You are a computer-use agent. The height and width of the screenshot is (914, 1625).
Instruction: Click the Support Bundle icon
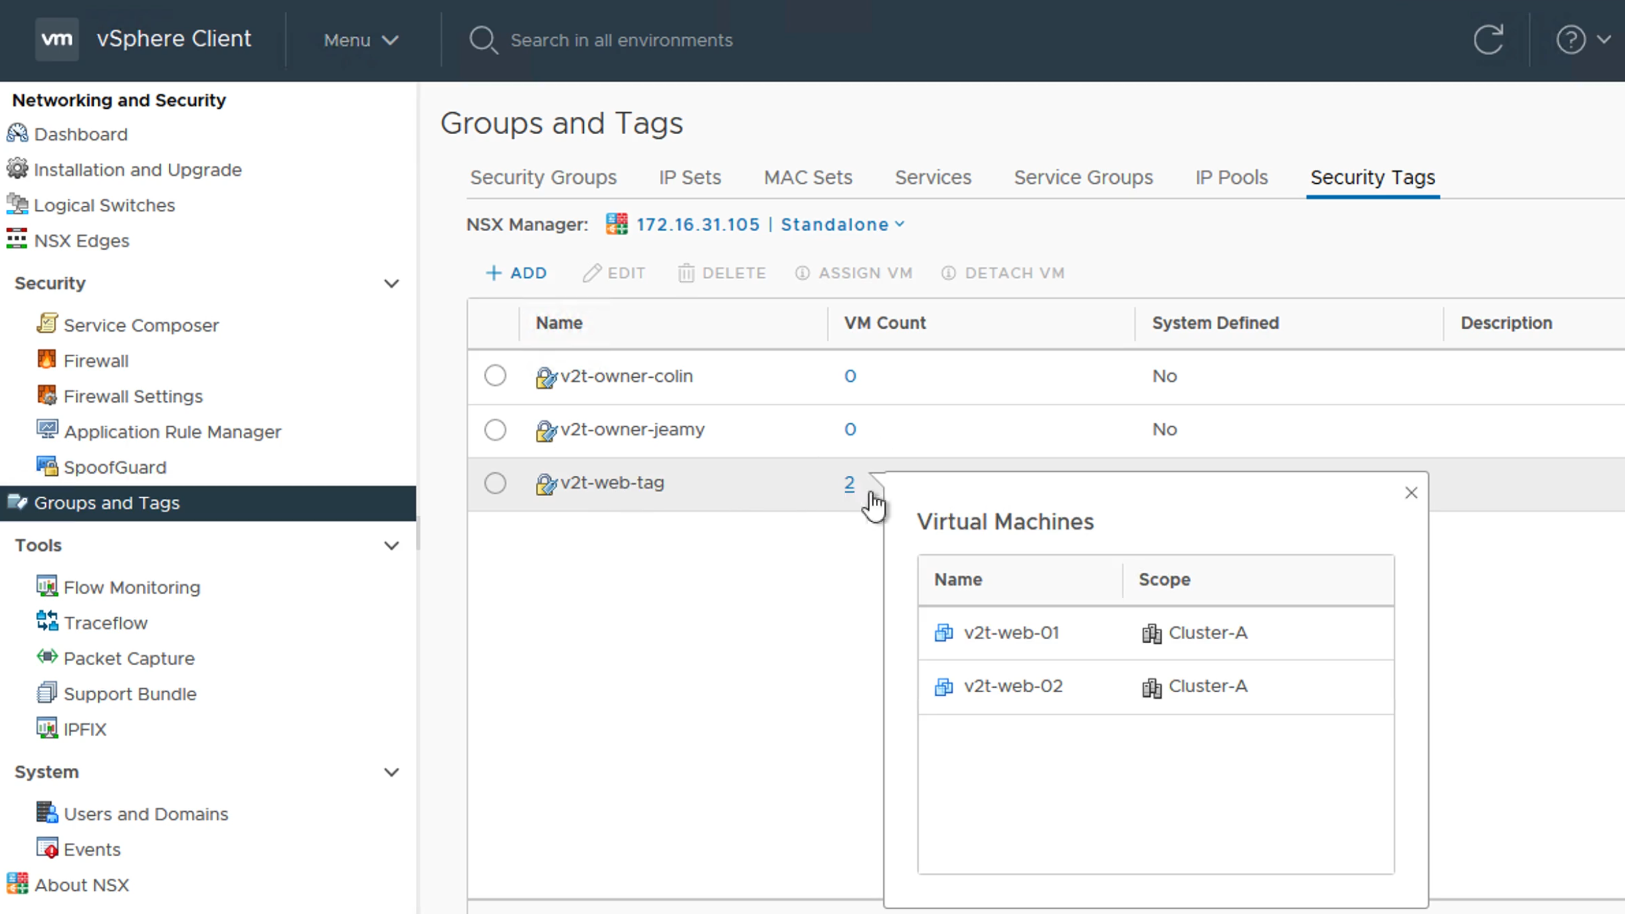coord(47,693)
